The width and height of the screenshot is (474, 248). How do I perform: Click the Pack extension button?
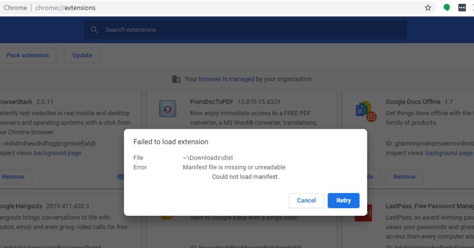(27, 55)
